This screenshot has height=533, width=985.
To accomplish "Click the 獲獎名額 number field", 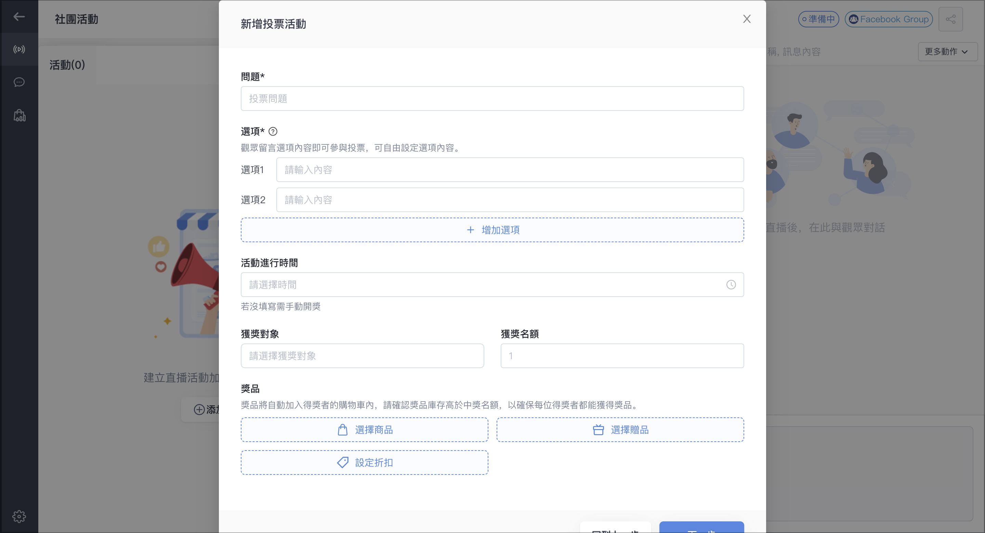I will coord(622,355).
